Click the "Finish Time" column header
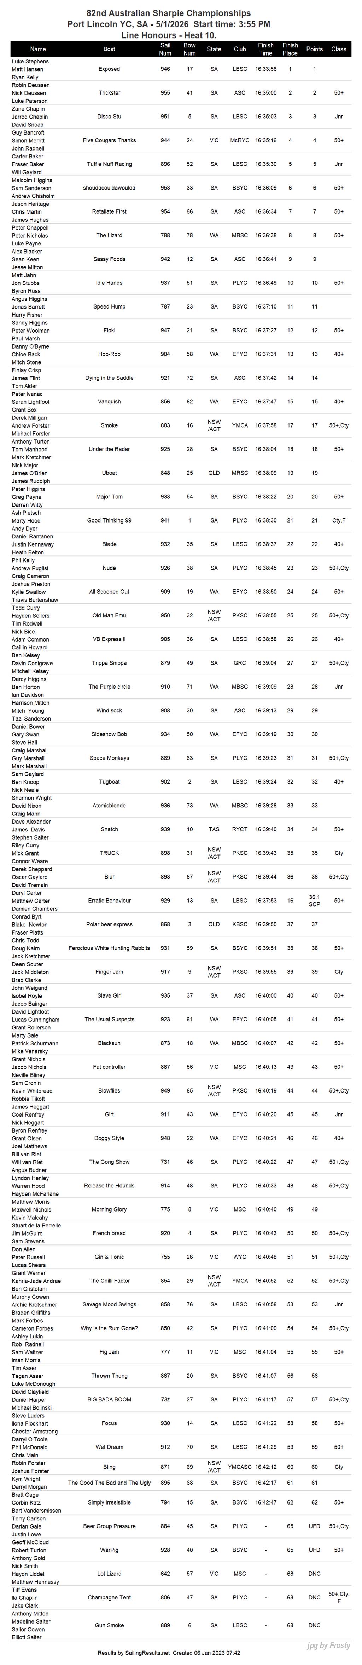The image size is (362, 1665). [x=265, y=49]
